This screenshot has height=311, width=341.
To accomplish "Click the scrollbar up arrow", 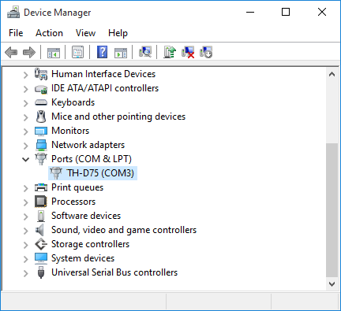I will 332,74.
